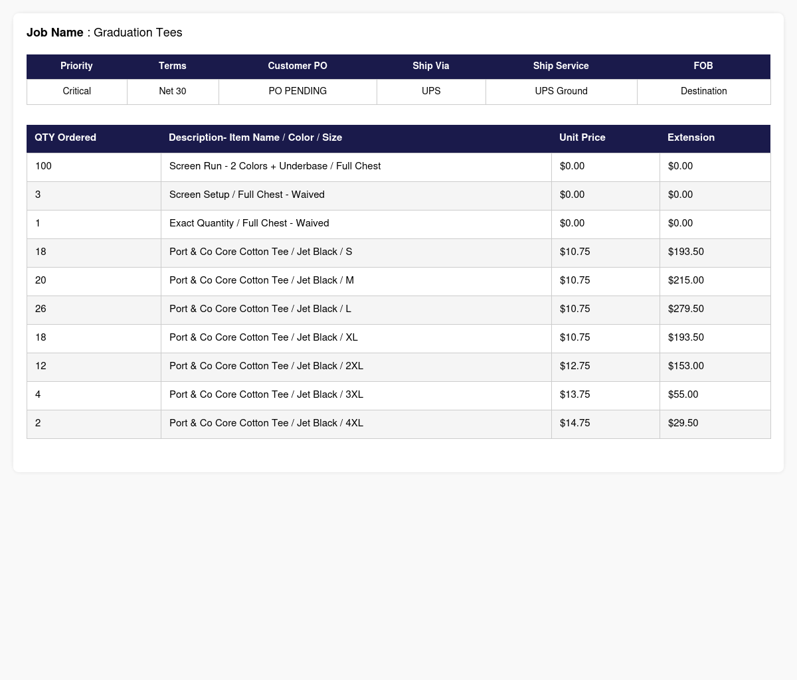Select quantity 26 cell
The height and width of the screenshot is (680, 797).
point(94,310)
